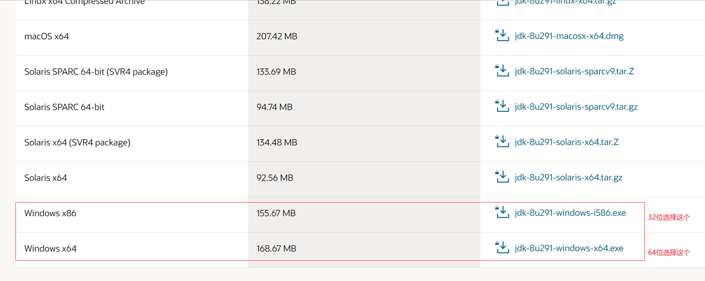Click download icon for windows-i586.exe

point(502,212)
